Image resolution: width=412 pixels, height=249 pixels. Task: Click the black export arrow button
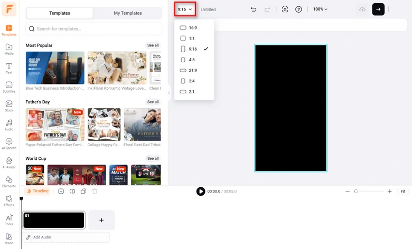[x=378, y=9]
